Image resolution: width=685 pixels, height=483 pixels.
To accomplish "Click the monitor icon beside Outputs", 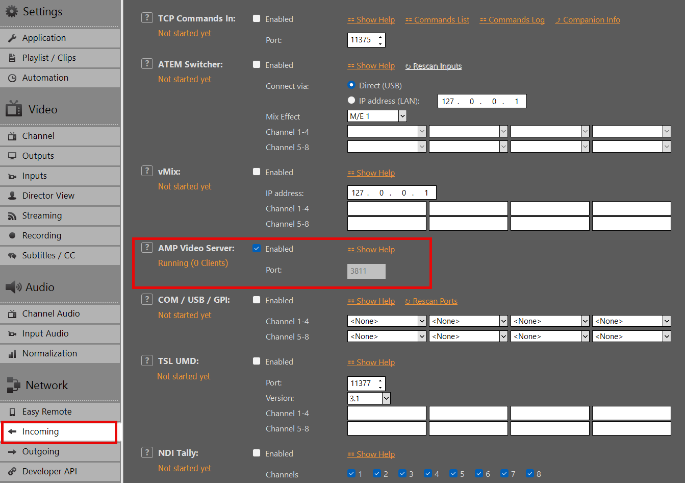I will pyautogui.click(x=12, y=156).
